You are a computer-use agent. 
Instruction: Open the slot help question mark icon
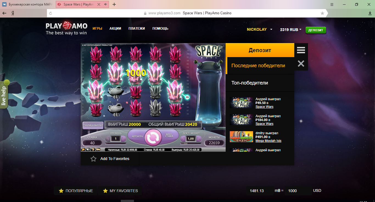pyautogui.click(x=93, y=150)
